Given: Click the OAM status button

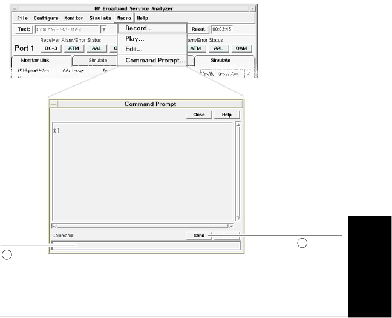Looking at the screenshot, I should (241, 48).
